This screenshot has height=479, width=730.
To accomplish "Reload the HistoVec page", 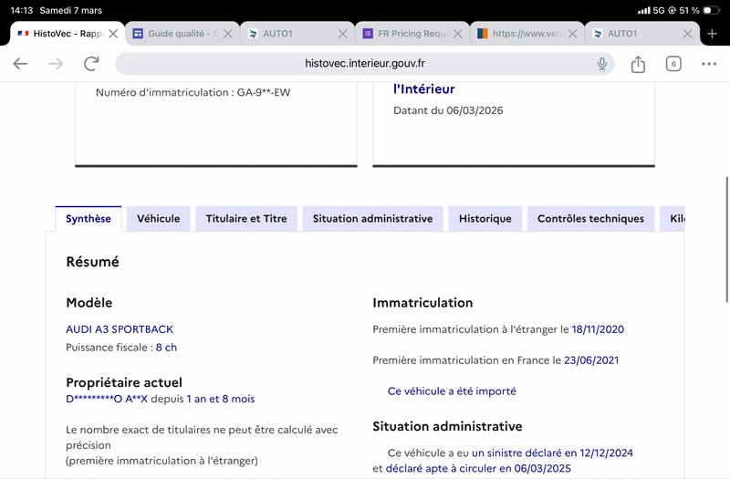I will pyautogui.click(x=91, y=64).
